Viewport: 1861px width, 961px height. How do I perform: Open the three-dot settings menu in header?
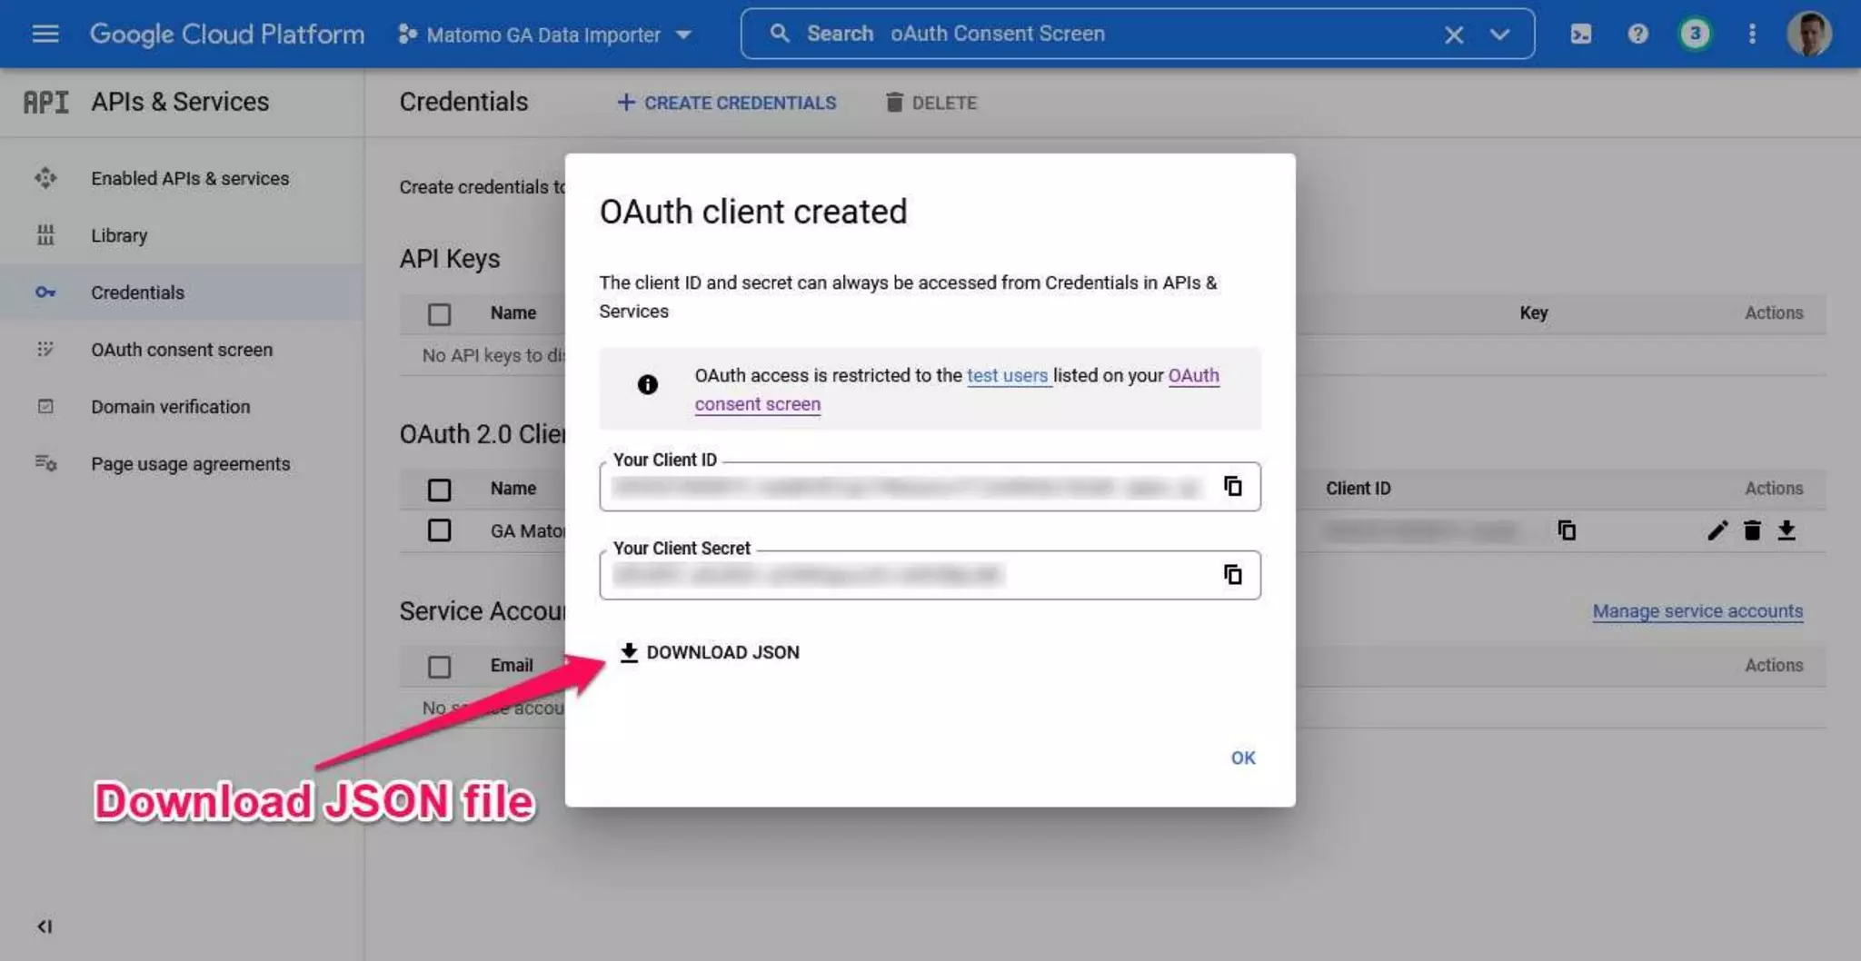click(x=1752, y=34)
